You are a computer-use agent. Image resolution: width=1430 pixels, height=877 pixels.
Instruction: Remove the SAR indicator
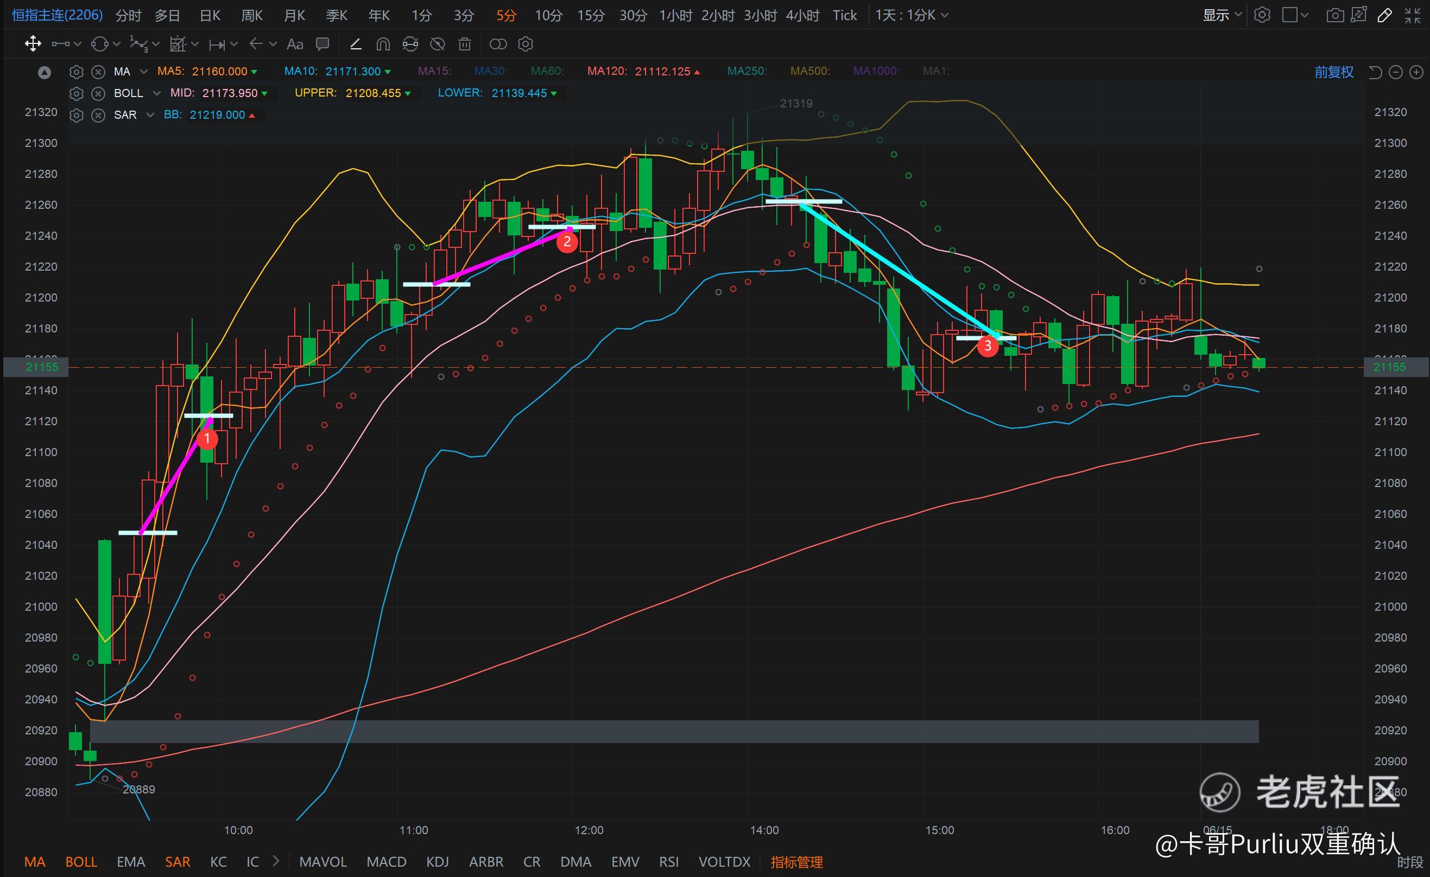[99, 115]
